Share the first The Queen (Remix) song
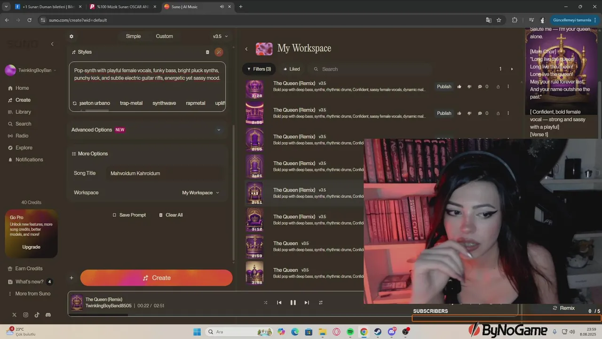Image resolution: width=602 pixels, height=339 pixels. 498,87
